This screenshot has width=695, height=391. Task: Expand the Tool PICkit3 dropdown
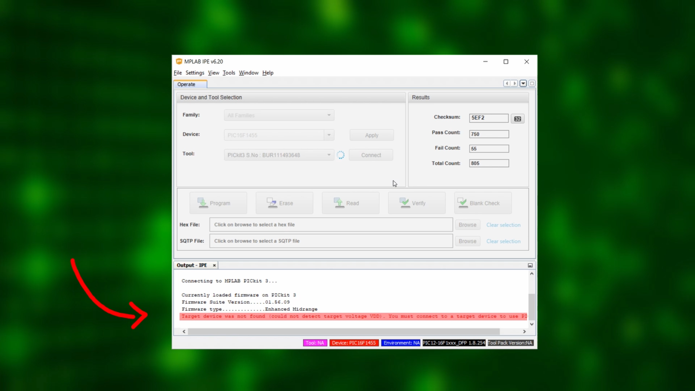[329, 155]
